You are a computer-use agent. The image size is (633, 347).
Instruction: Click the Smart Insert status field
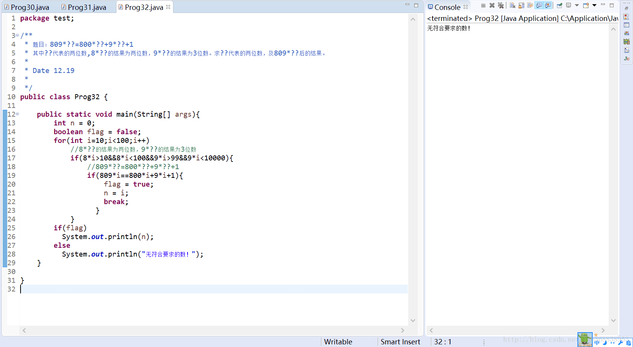[x=400, y=342]
